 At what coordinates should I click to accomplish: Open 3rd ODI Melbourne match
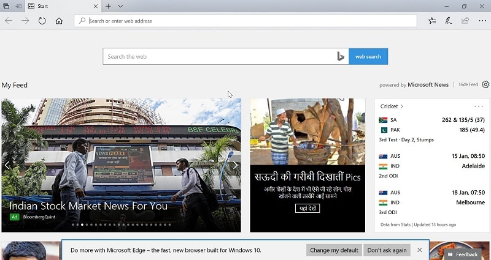[432, 202]
